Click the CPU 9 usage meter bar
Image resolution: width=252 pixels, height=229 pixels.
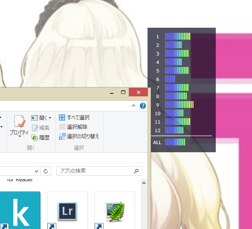point(179,104)
